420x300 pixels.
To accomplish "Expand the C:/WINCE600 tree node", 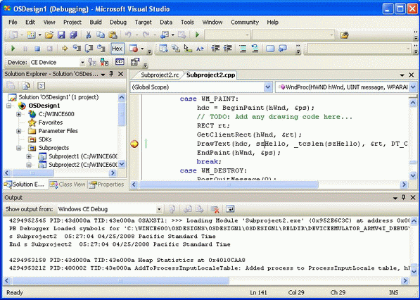I will point(18,114).
